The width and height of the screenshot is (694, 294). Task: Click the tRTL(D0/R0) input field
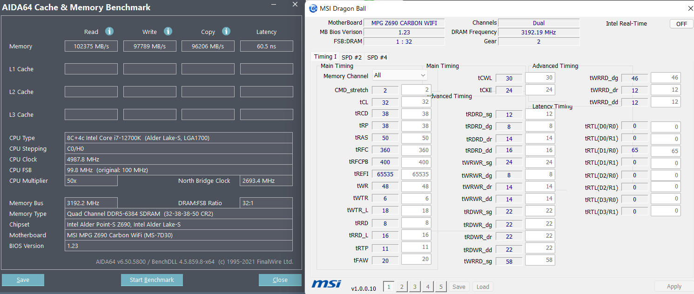(x=666, y=127)
